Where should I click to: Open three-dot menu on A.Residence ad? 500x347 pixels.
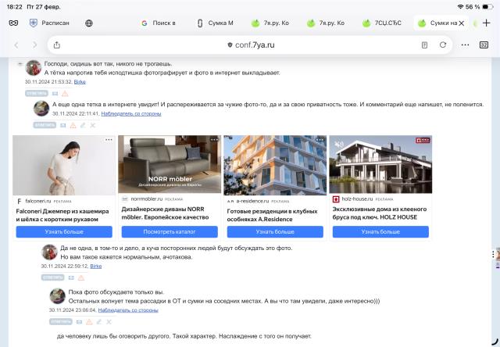tap(320, 140)
